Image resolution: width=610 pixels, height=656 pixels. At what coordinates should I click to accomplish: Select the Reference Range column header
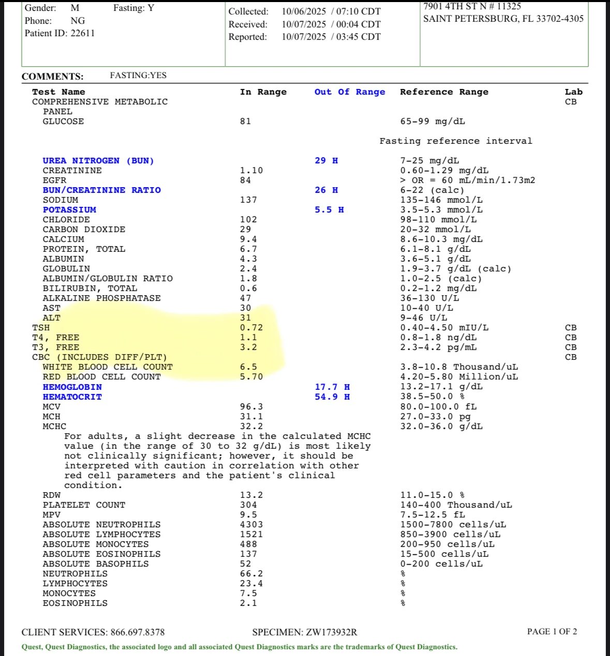(x=444, y=92)
